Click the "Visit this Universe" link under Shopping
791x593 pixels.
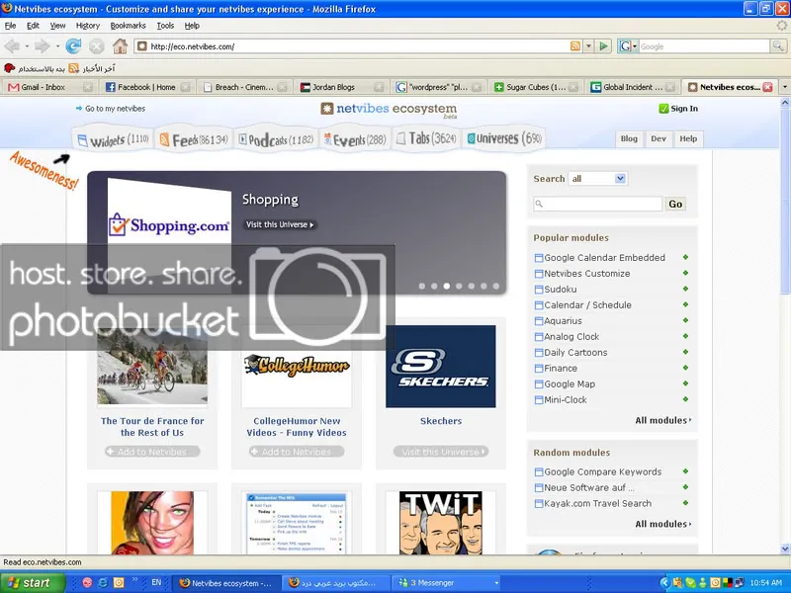pos(280,224)
